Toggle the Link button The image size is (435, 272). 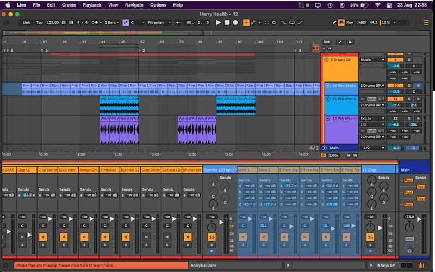pyautogui.click(x=26, y=22)
